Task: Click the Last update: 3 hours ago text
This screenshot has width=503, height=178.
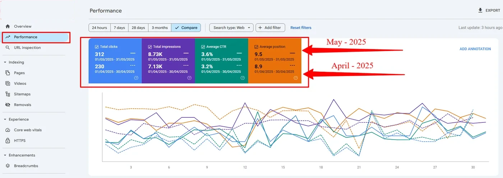Action: pyautogui.click(x=480, y=28)
